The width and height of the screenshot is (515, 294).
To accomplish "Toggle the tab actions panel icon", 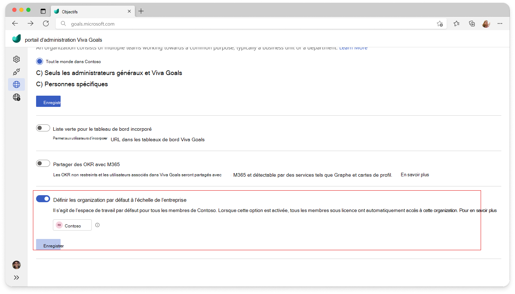I will (x=43, y=11).
